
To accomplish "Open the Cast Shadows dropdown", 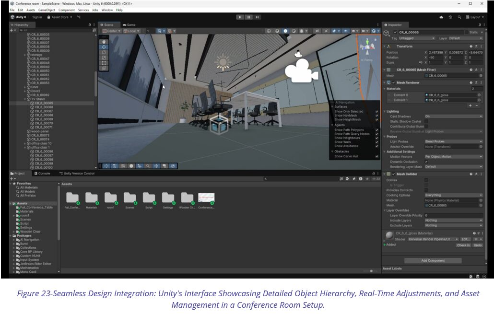I will (453, 116).
